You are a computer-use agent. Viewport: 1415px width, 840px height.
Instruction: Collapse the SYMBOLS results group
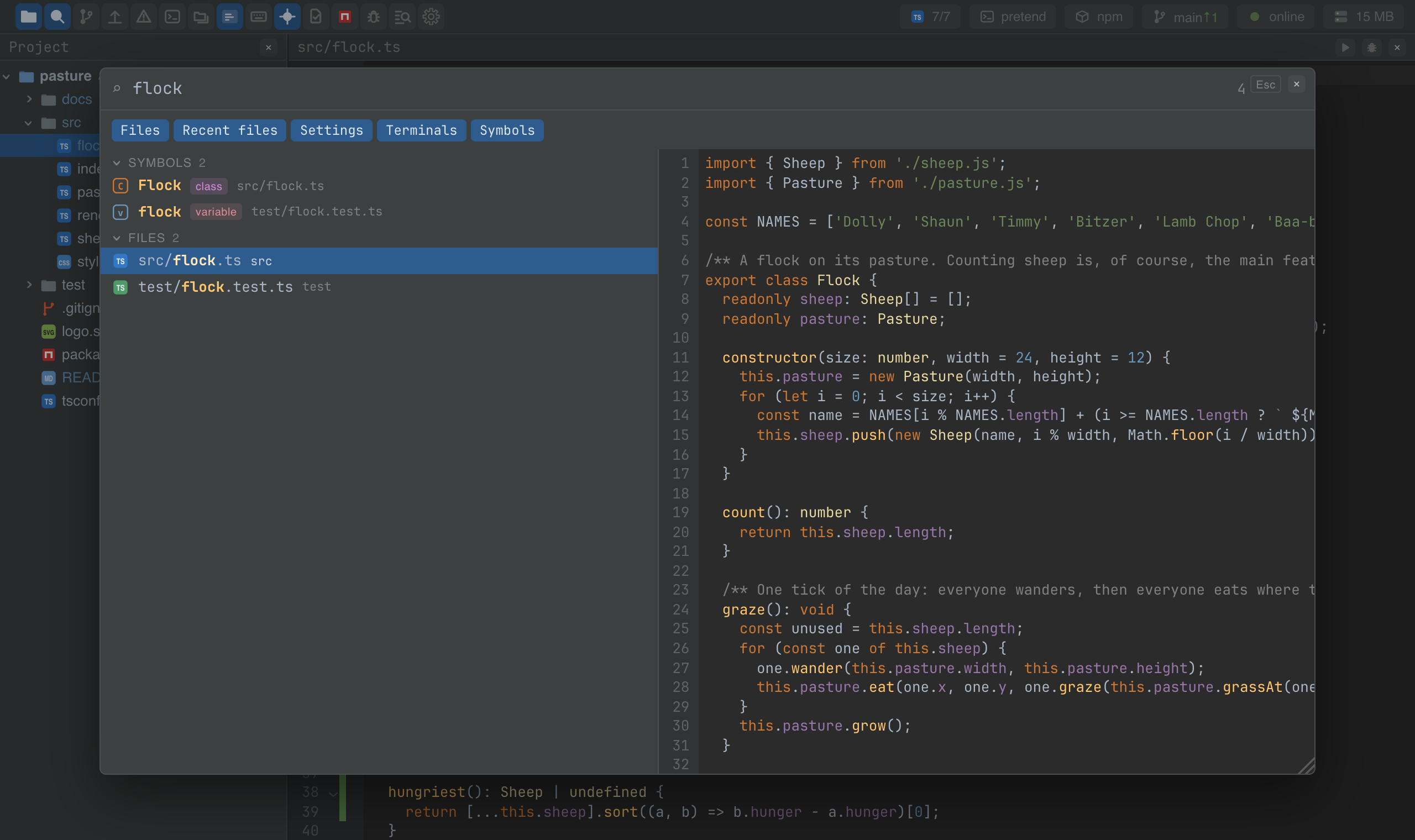tap(117, 163)
